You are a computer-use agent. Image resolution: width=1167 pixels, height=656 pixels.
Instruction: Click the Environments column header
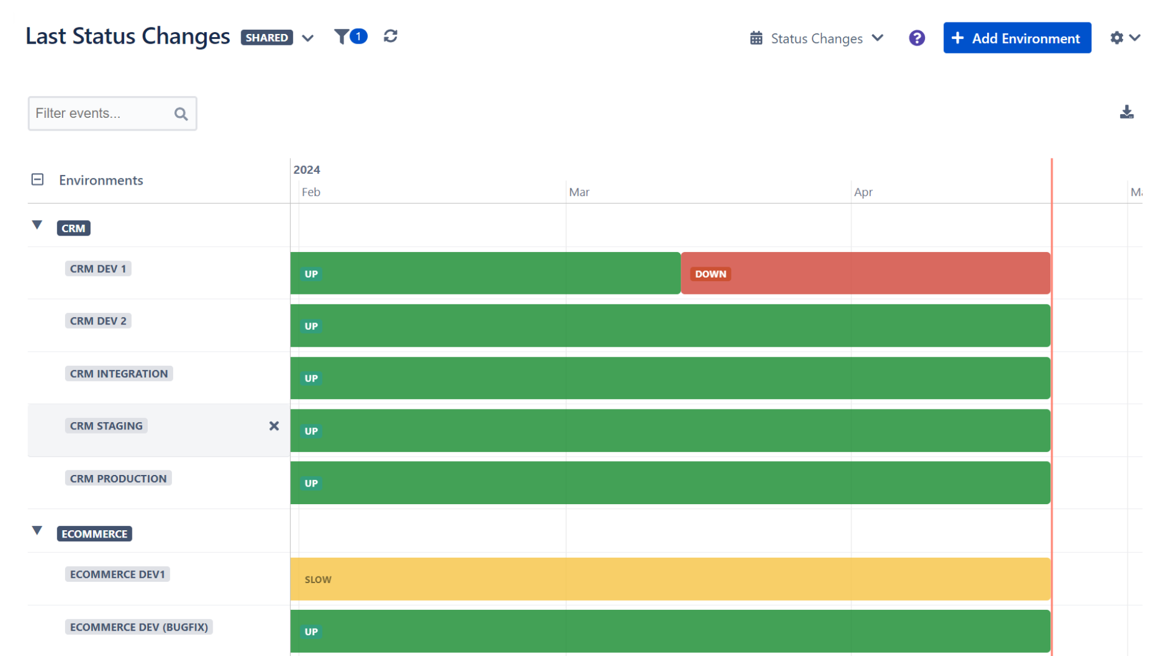tap(101, 180)
